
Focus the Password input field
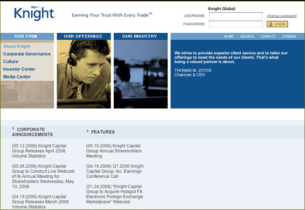tap(235, 24)
